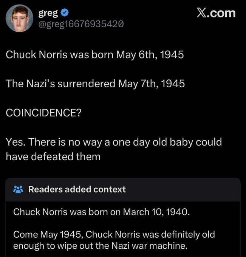Click the "May 6th, 1945" date

[150, 55]
